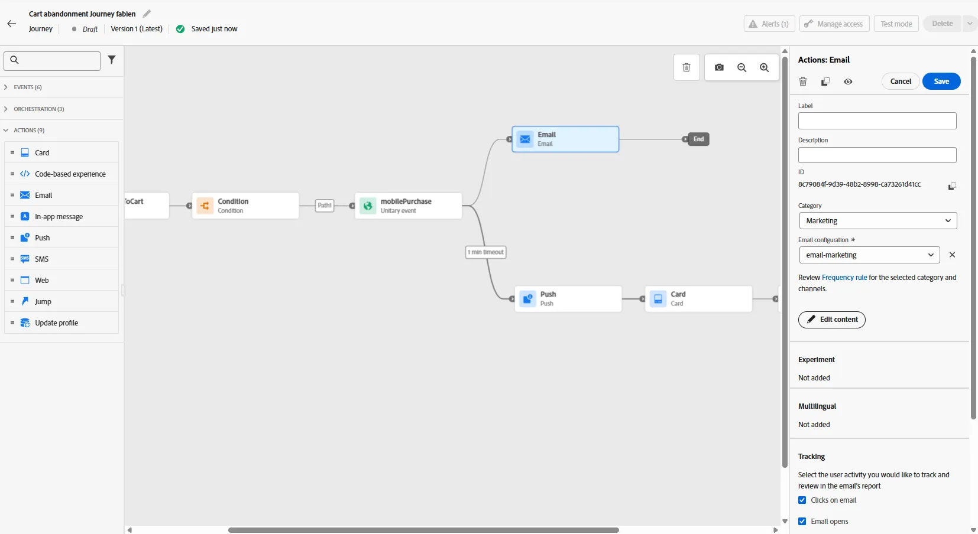Choose the In-app message action
Screen dimensions: 978x534
point(61,217)
